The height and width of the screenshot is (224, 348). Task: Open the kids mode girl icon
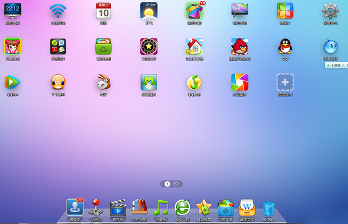12,46
